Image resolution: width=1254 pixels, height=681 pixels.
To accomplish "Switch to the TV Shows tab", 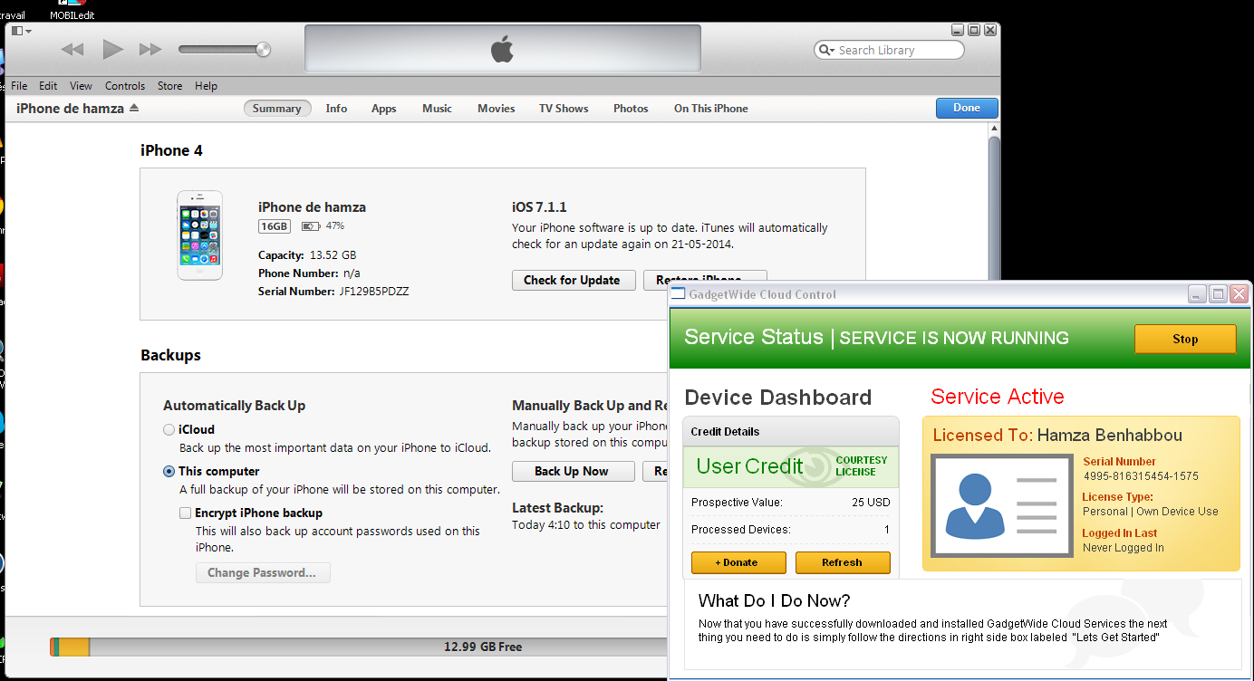I will (x=564, y=109).
